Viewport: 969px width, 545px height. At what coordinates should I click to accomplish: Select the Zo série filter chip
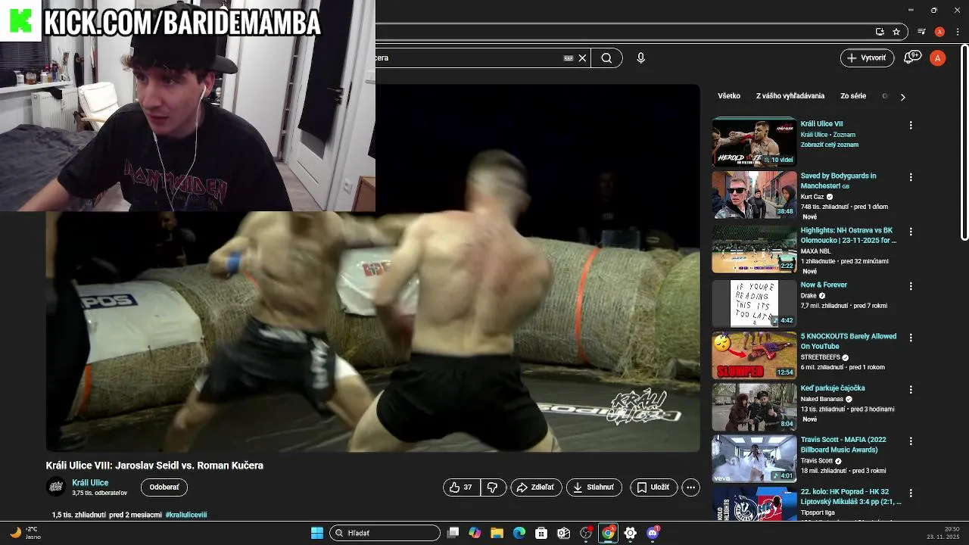[x=853, y=96]
